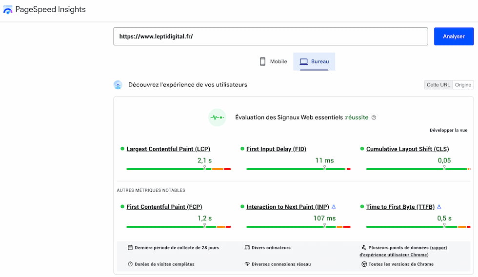Select the Mobile tab

273,61
